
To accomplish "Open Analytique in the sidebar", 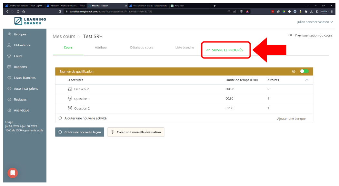I will (21, 110).
